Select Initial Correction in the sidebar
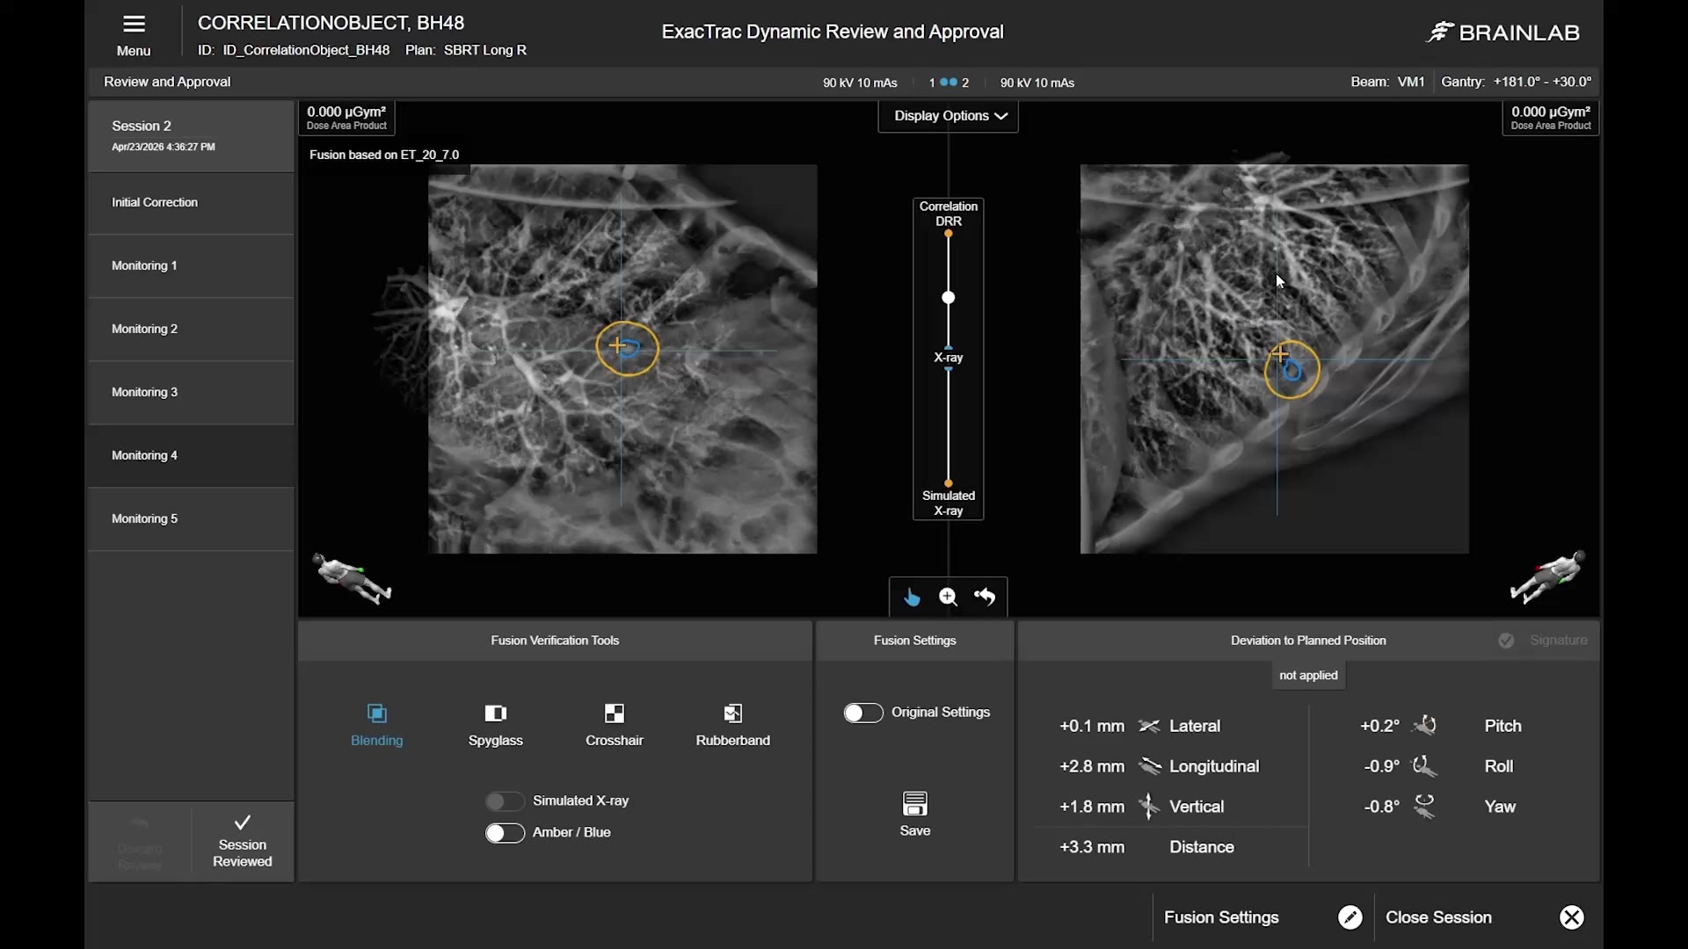 point(191,203)
